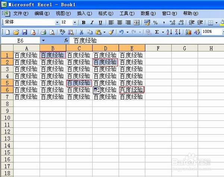Align text left in toolbar
224x177 pixels.
(111, 22)
